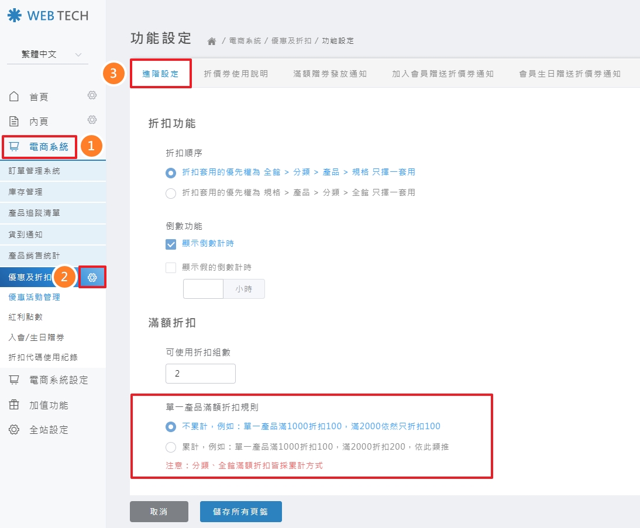Uncheck the 顯示倒數計時 checkbox
This screenshot has width=640, height=528.
point(171,244)
